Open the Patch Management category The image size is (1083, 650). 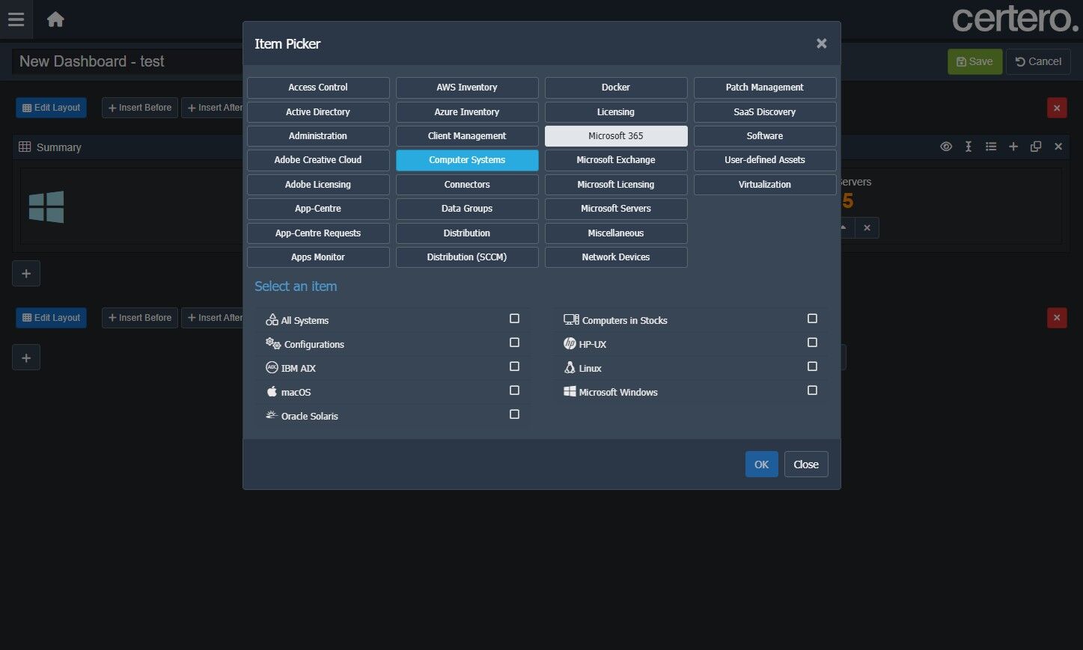765,88
